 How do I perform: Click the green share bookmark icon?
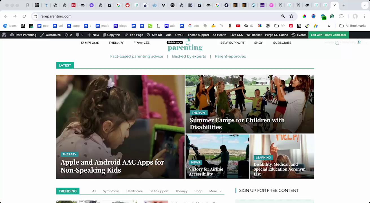point(150,26)
